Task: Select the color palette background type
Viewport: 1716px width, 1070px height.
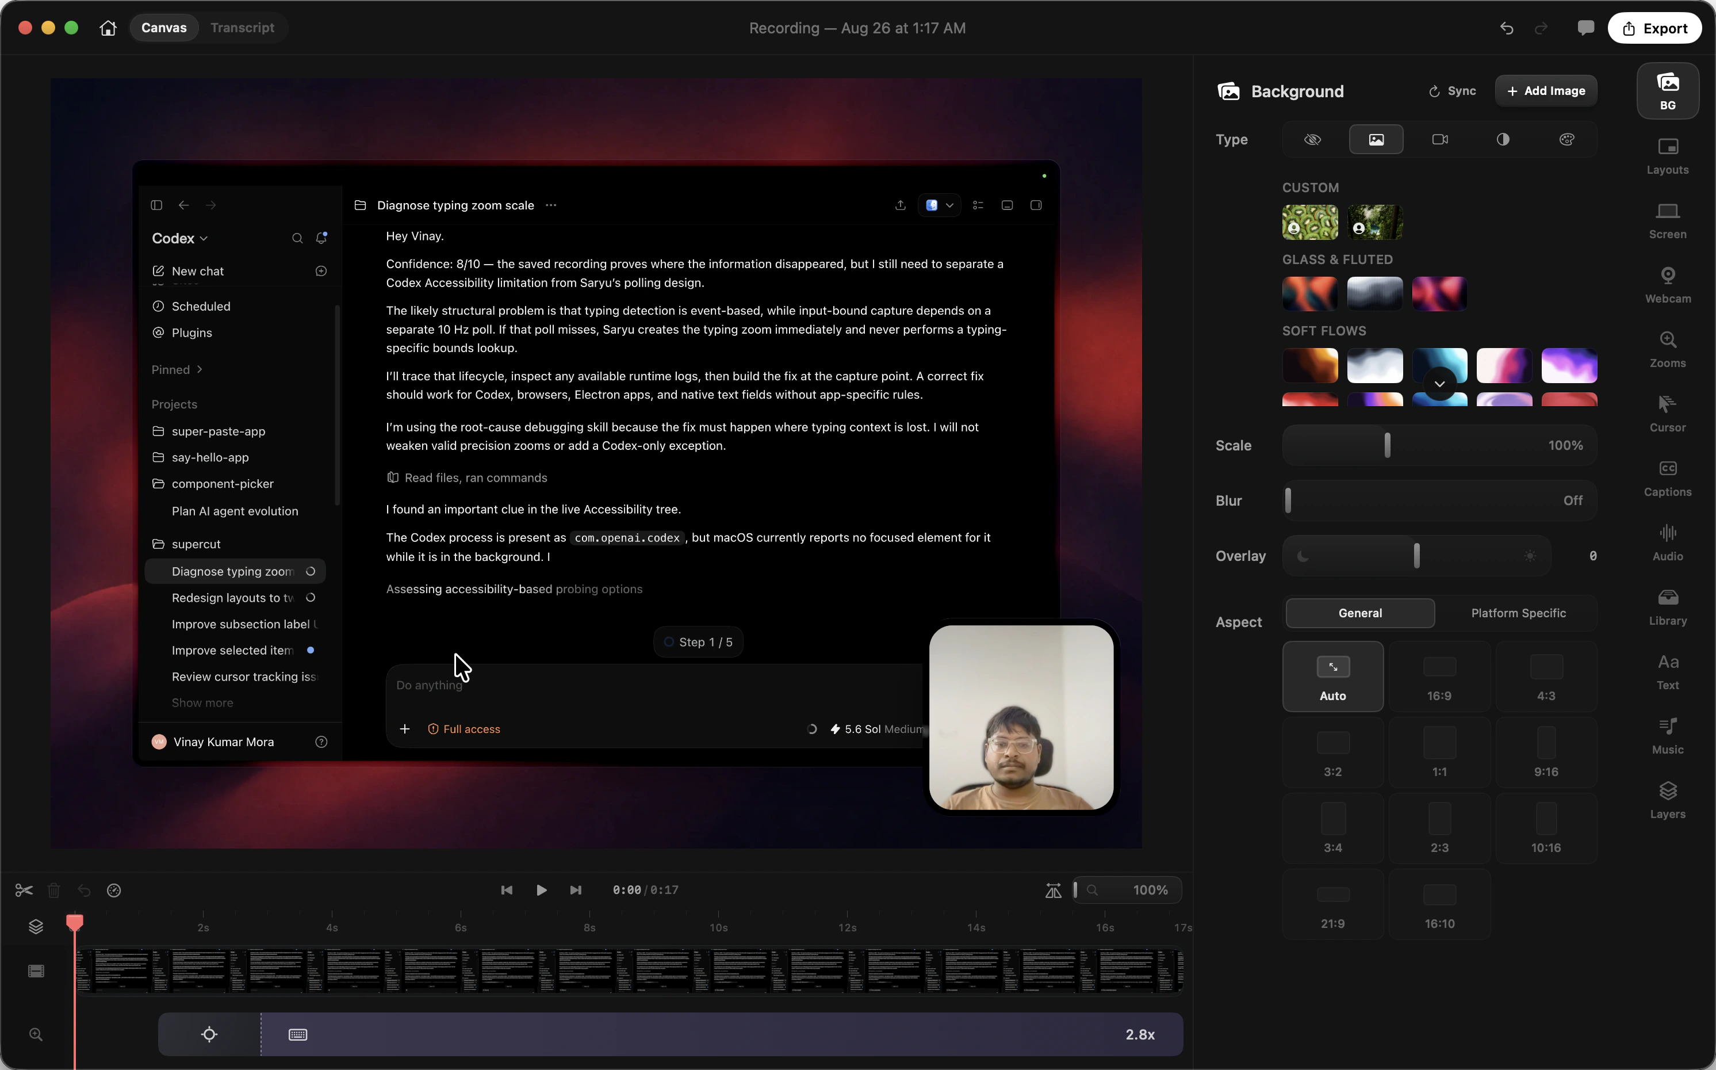Action: 1566,139
